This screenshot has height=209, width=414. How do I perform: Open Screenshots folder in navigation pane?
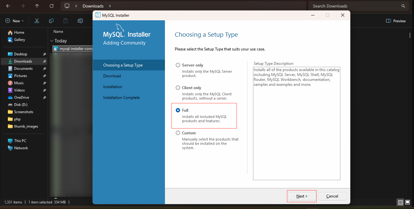pyautogui.click(x=23, y=112)
